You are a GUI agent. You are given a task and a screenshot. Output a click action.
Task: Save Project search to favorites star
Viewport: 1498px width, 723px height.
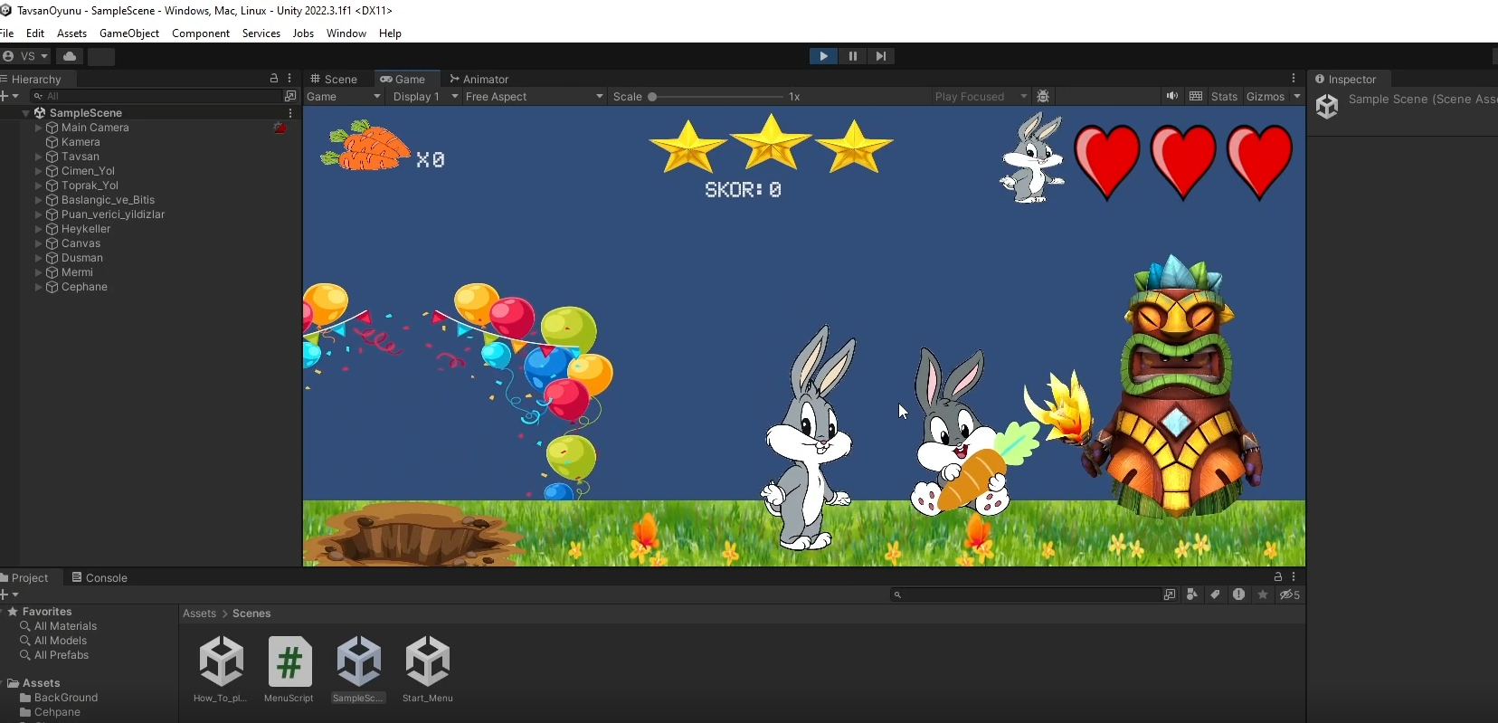pyautogui.click(x=1263, y=595)
